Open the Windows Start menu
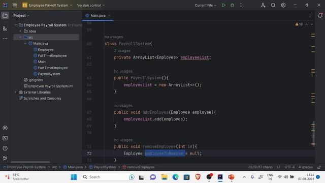 point(74,177)
